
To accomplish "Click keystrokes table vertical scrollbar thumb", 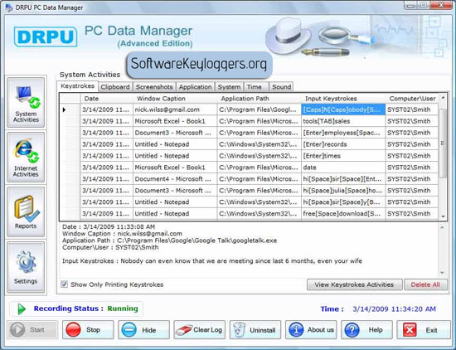I will (x=443, y=143).
